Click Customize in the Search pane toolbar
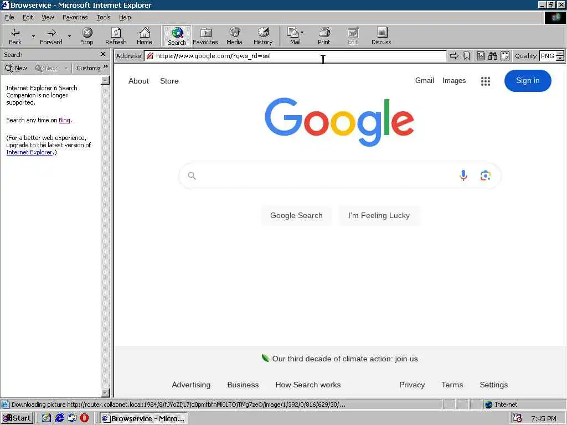This screenshot has width=567, height=425. coord(88,68)
